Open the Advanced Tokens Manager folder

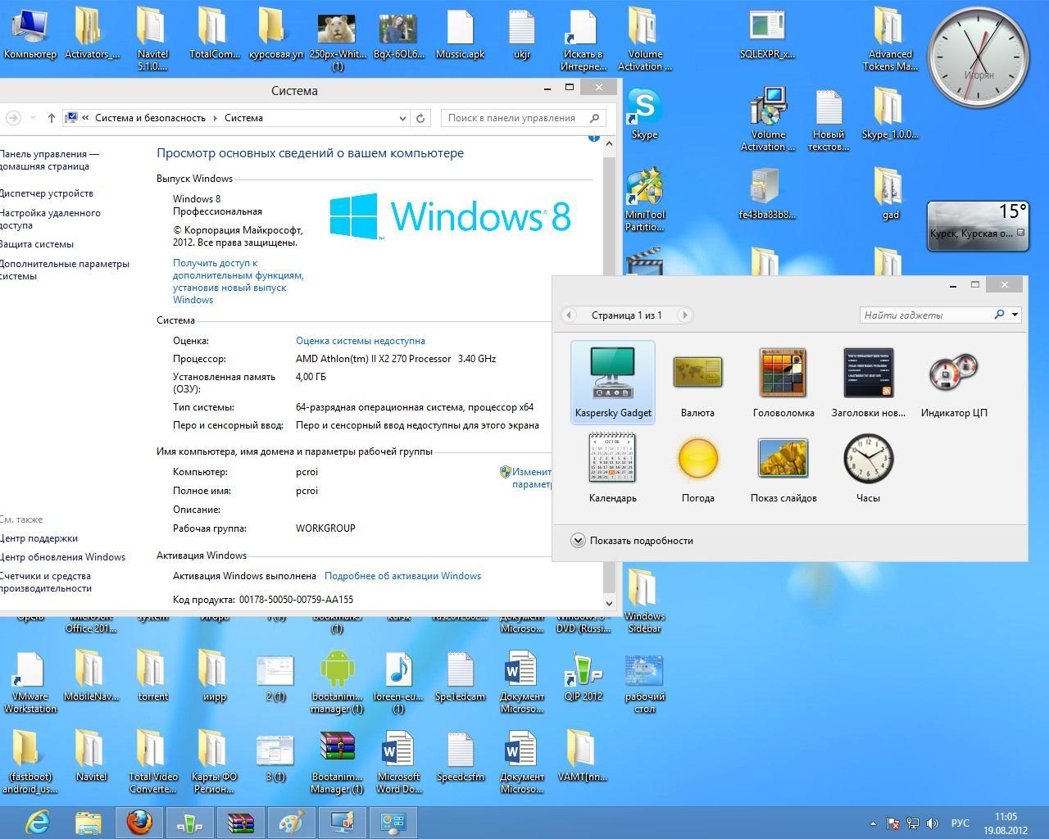890,39
